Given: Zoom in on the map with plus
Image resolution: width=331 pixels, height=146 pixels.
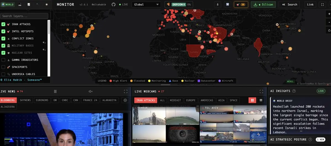Looking at the screenshot, I should [x=329, y=14].
